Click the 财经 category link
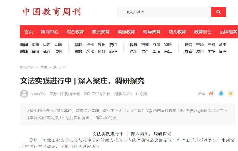Screen dimensions: 238x151 coord(24,51)
